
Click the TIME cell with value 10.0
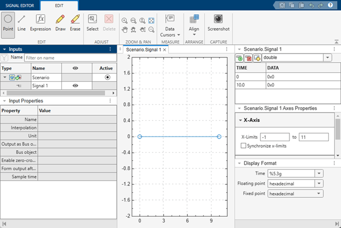(x=251, y=85)
